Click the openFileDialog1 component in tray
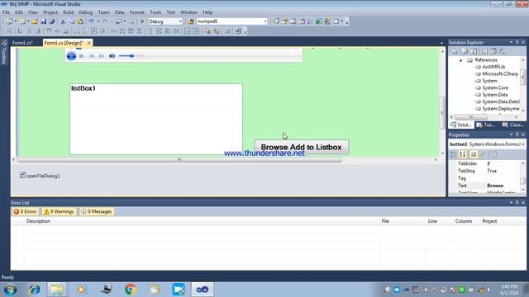Viewport: 529px width, 297px height. 40,176
